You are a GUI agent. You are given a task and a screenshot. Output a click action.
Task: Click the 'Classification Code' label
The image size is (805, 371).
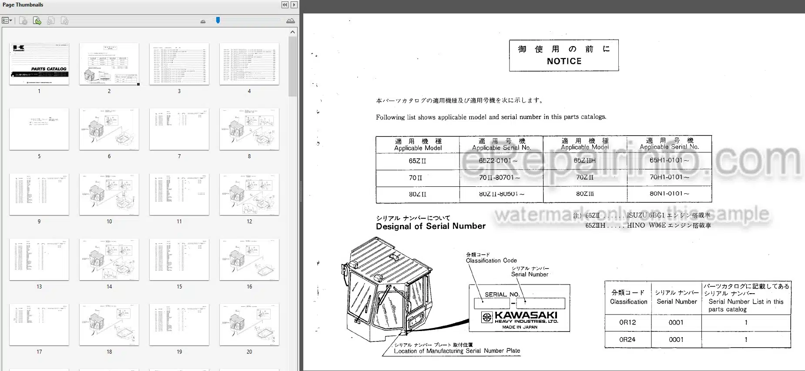click(491, 261)
